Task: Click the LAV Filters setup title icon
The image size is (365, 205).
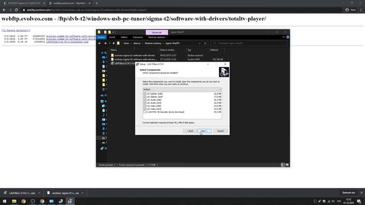Action: tap(137, 64)
